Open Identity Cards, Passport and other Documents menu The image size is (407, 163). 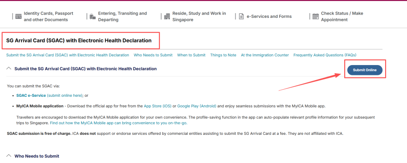pos(48,17)
